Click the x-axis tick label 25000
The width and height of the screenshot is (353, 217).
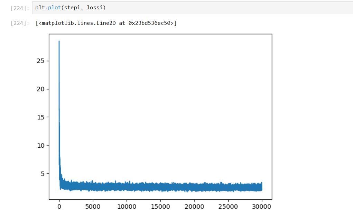(228, 206)
